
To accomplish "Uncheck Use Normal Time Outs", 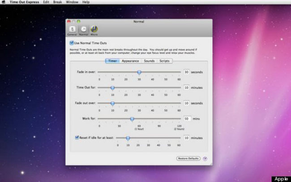I will (72, 43).
